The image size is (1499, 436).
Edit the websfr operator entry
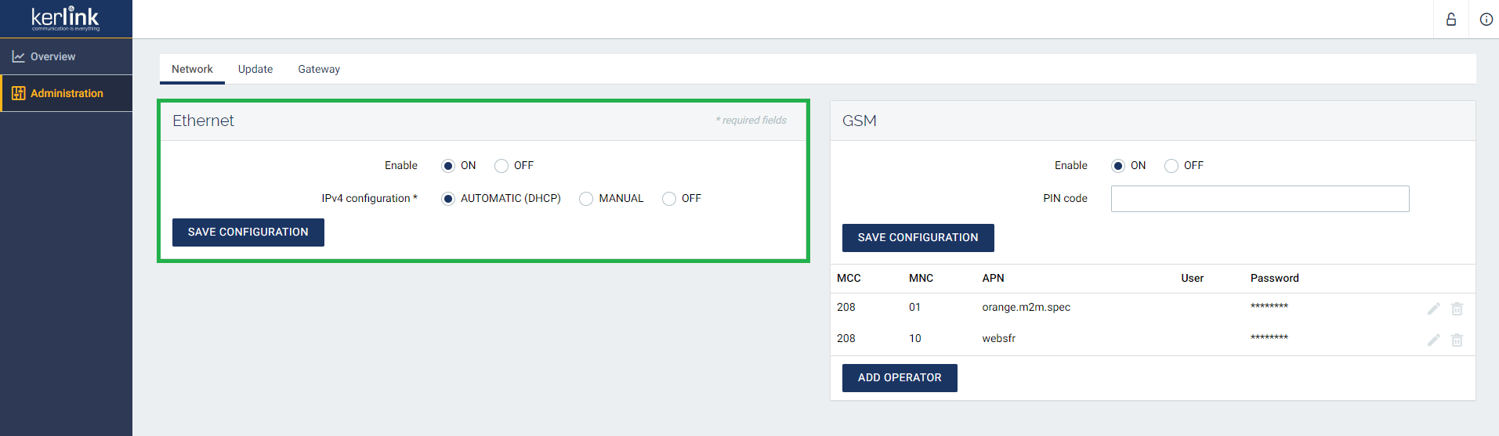pyautogui.click(x=1433, y=340)
